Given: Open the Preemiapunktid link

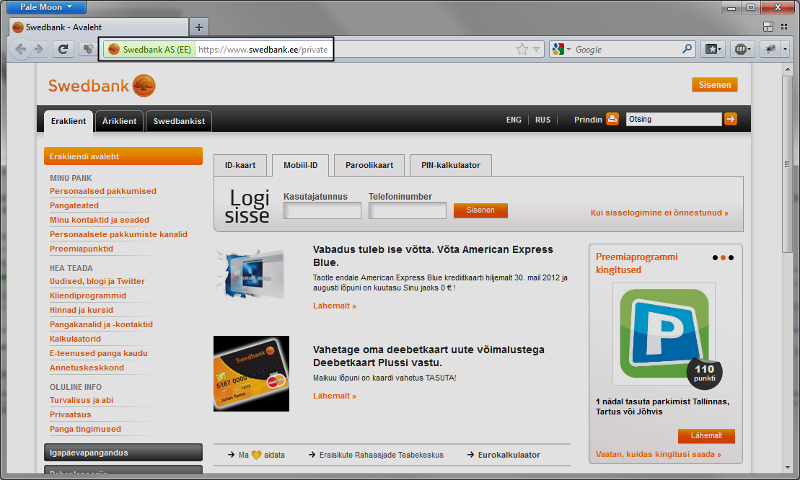Looking at the screenshot, I should pos(82,249).
